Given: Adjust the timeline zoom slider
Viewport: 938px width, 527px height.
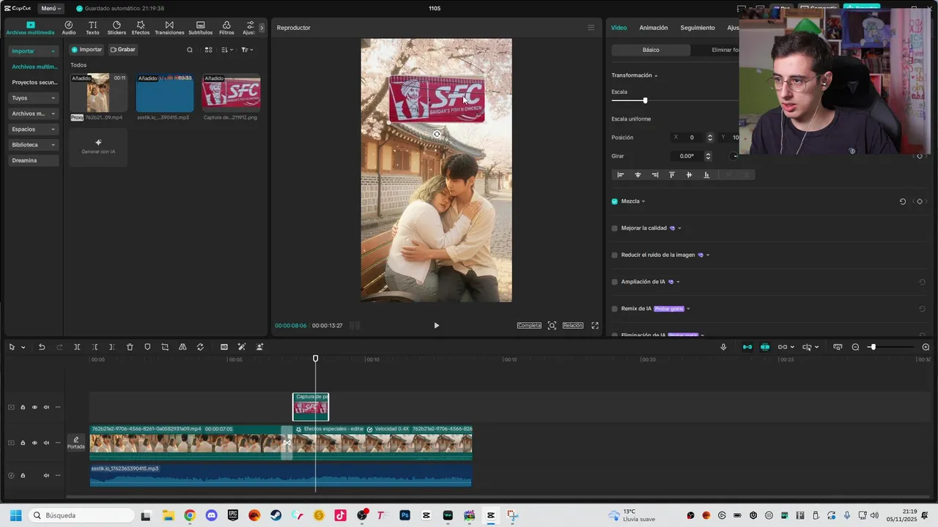Looking at the screenshot, I should pyautogui.click(x=872, y=347).
